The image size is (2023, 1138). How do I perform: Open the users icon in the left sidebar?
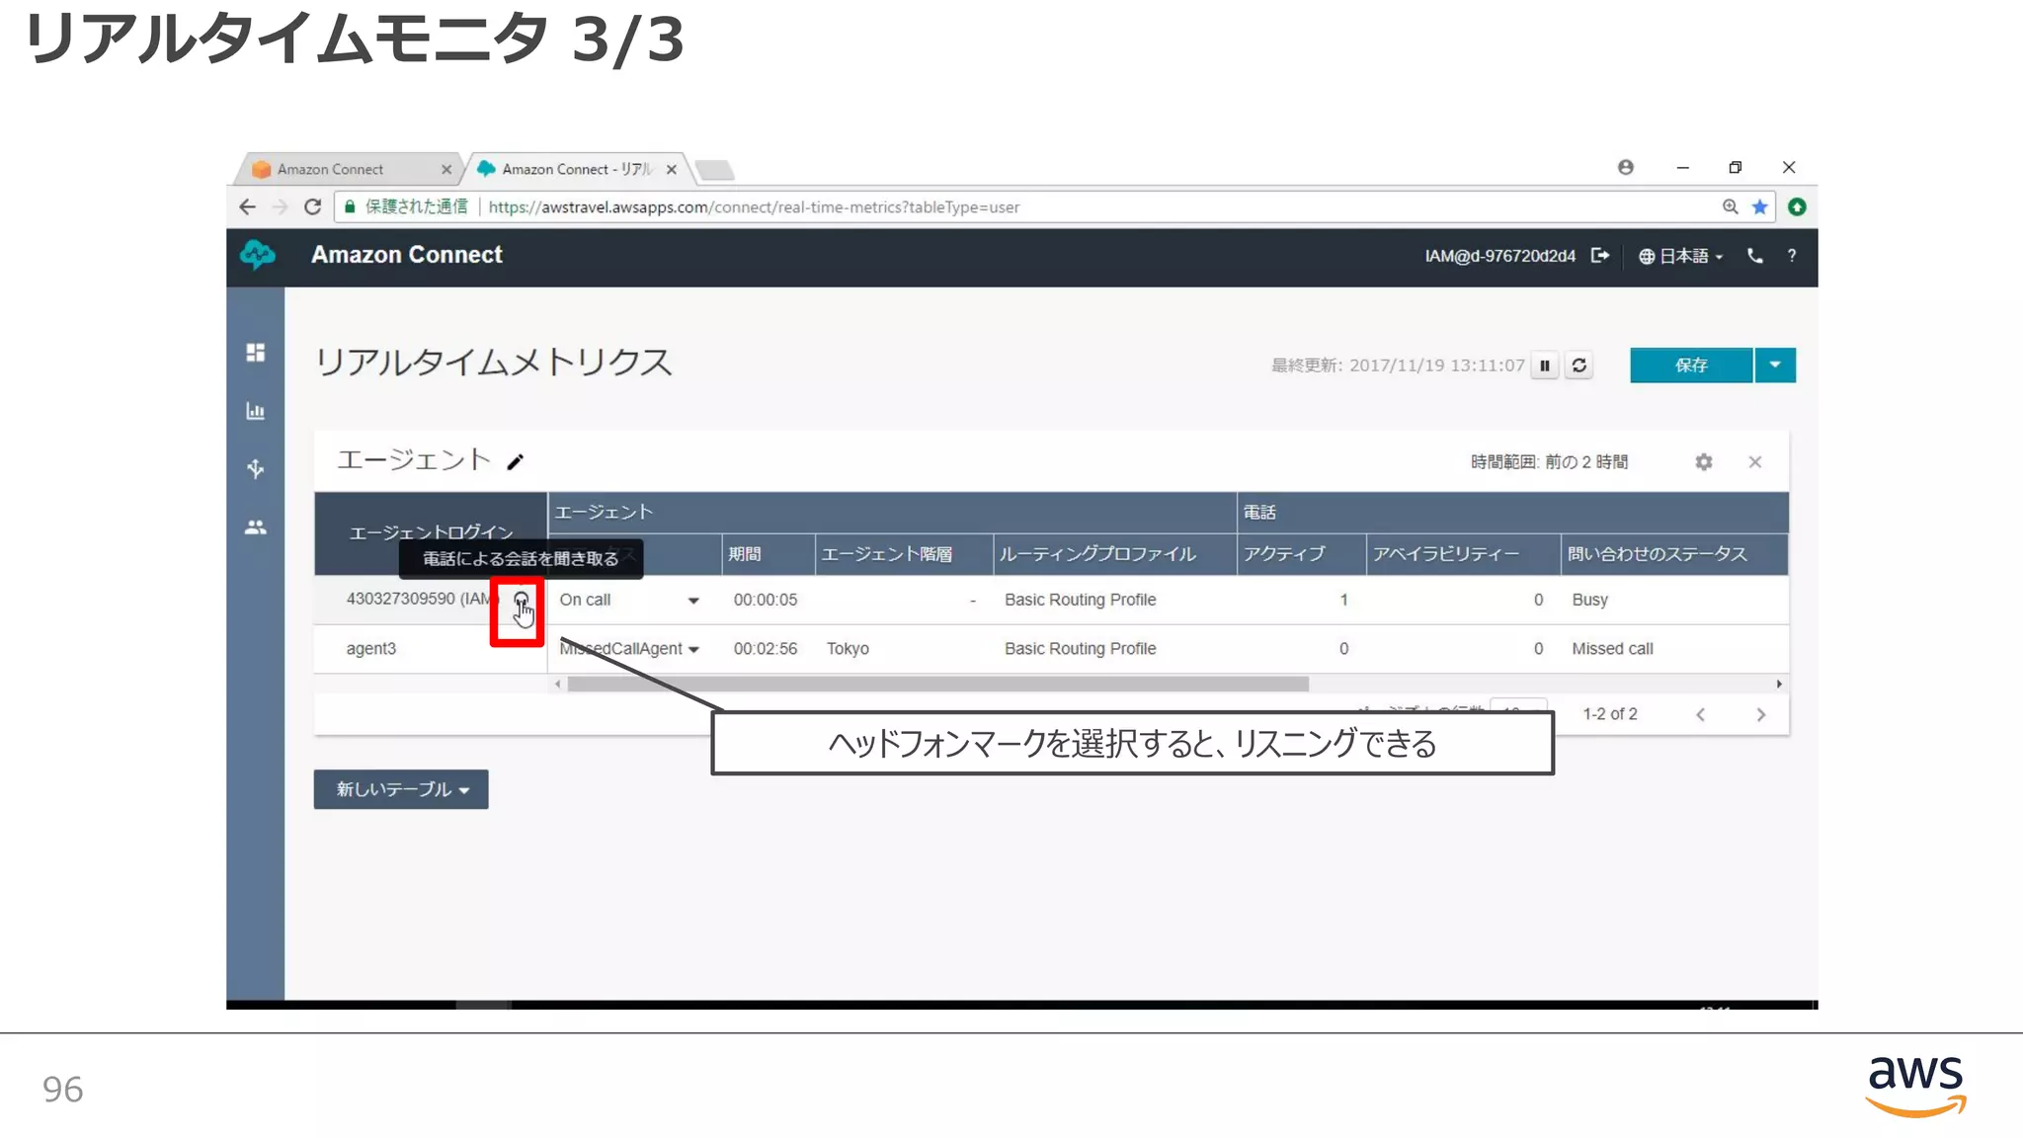tap(256, 528)
